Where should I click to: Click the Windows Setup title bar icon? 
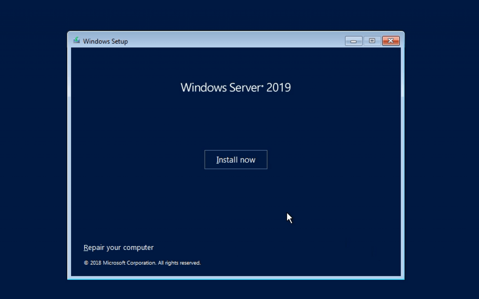coord(76,40)
